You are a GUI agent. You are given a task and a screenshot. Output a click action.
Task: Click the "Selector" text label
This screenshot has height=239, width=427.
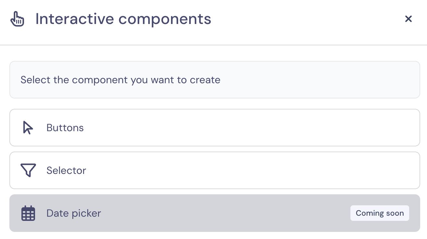coord(66,170)
